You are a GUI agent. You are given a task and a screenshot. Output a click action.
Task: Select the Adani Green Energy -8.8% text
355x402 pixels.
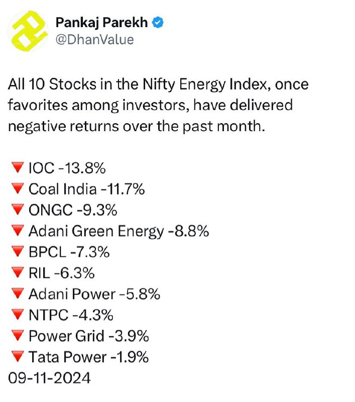tap(119, 232)
